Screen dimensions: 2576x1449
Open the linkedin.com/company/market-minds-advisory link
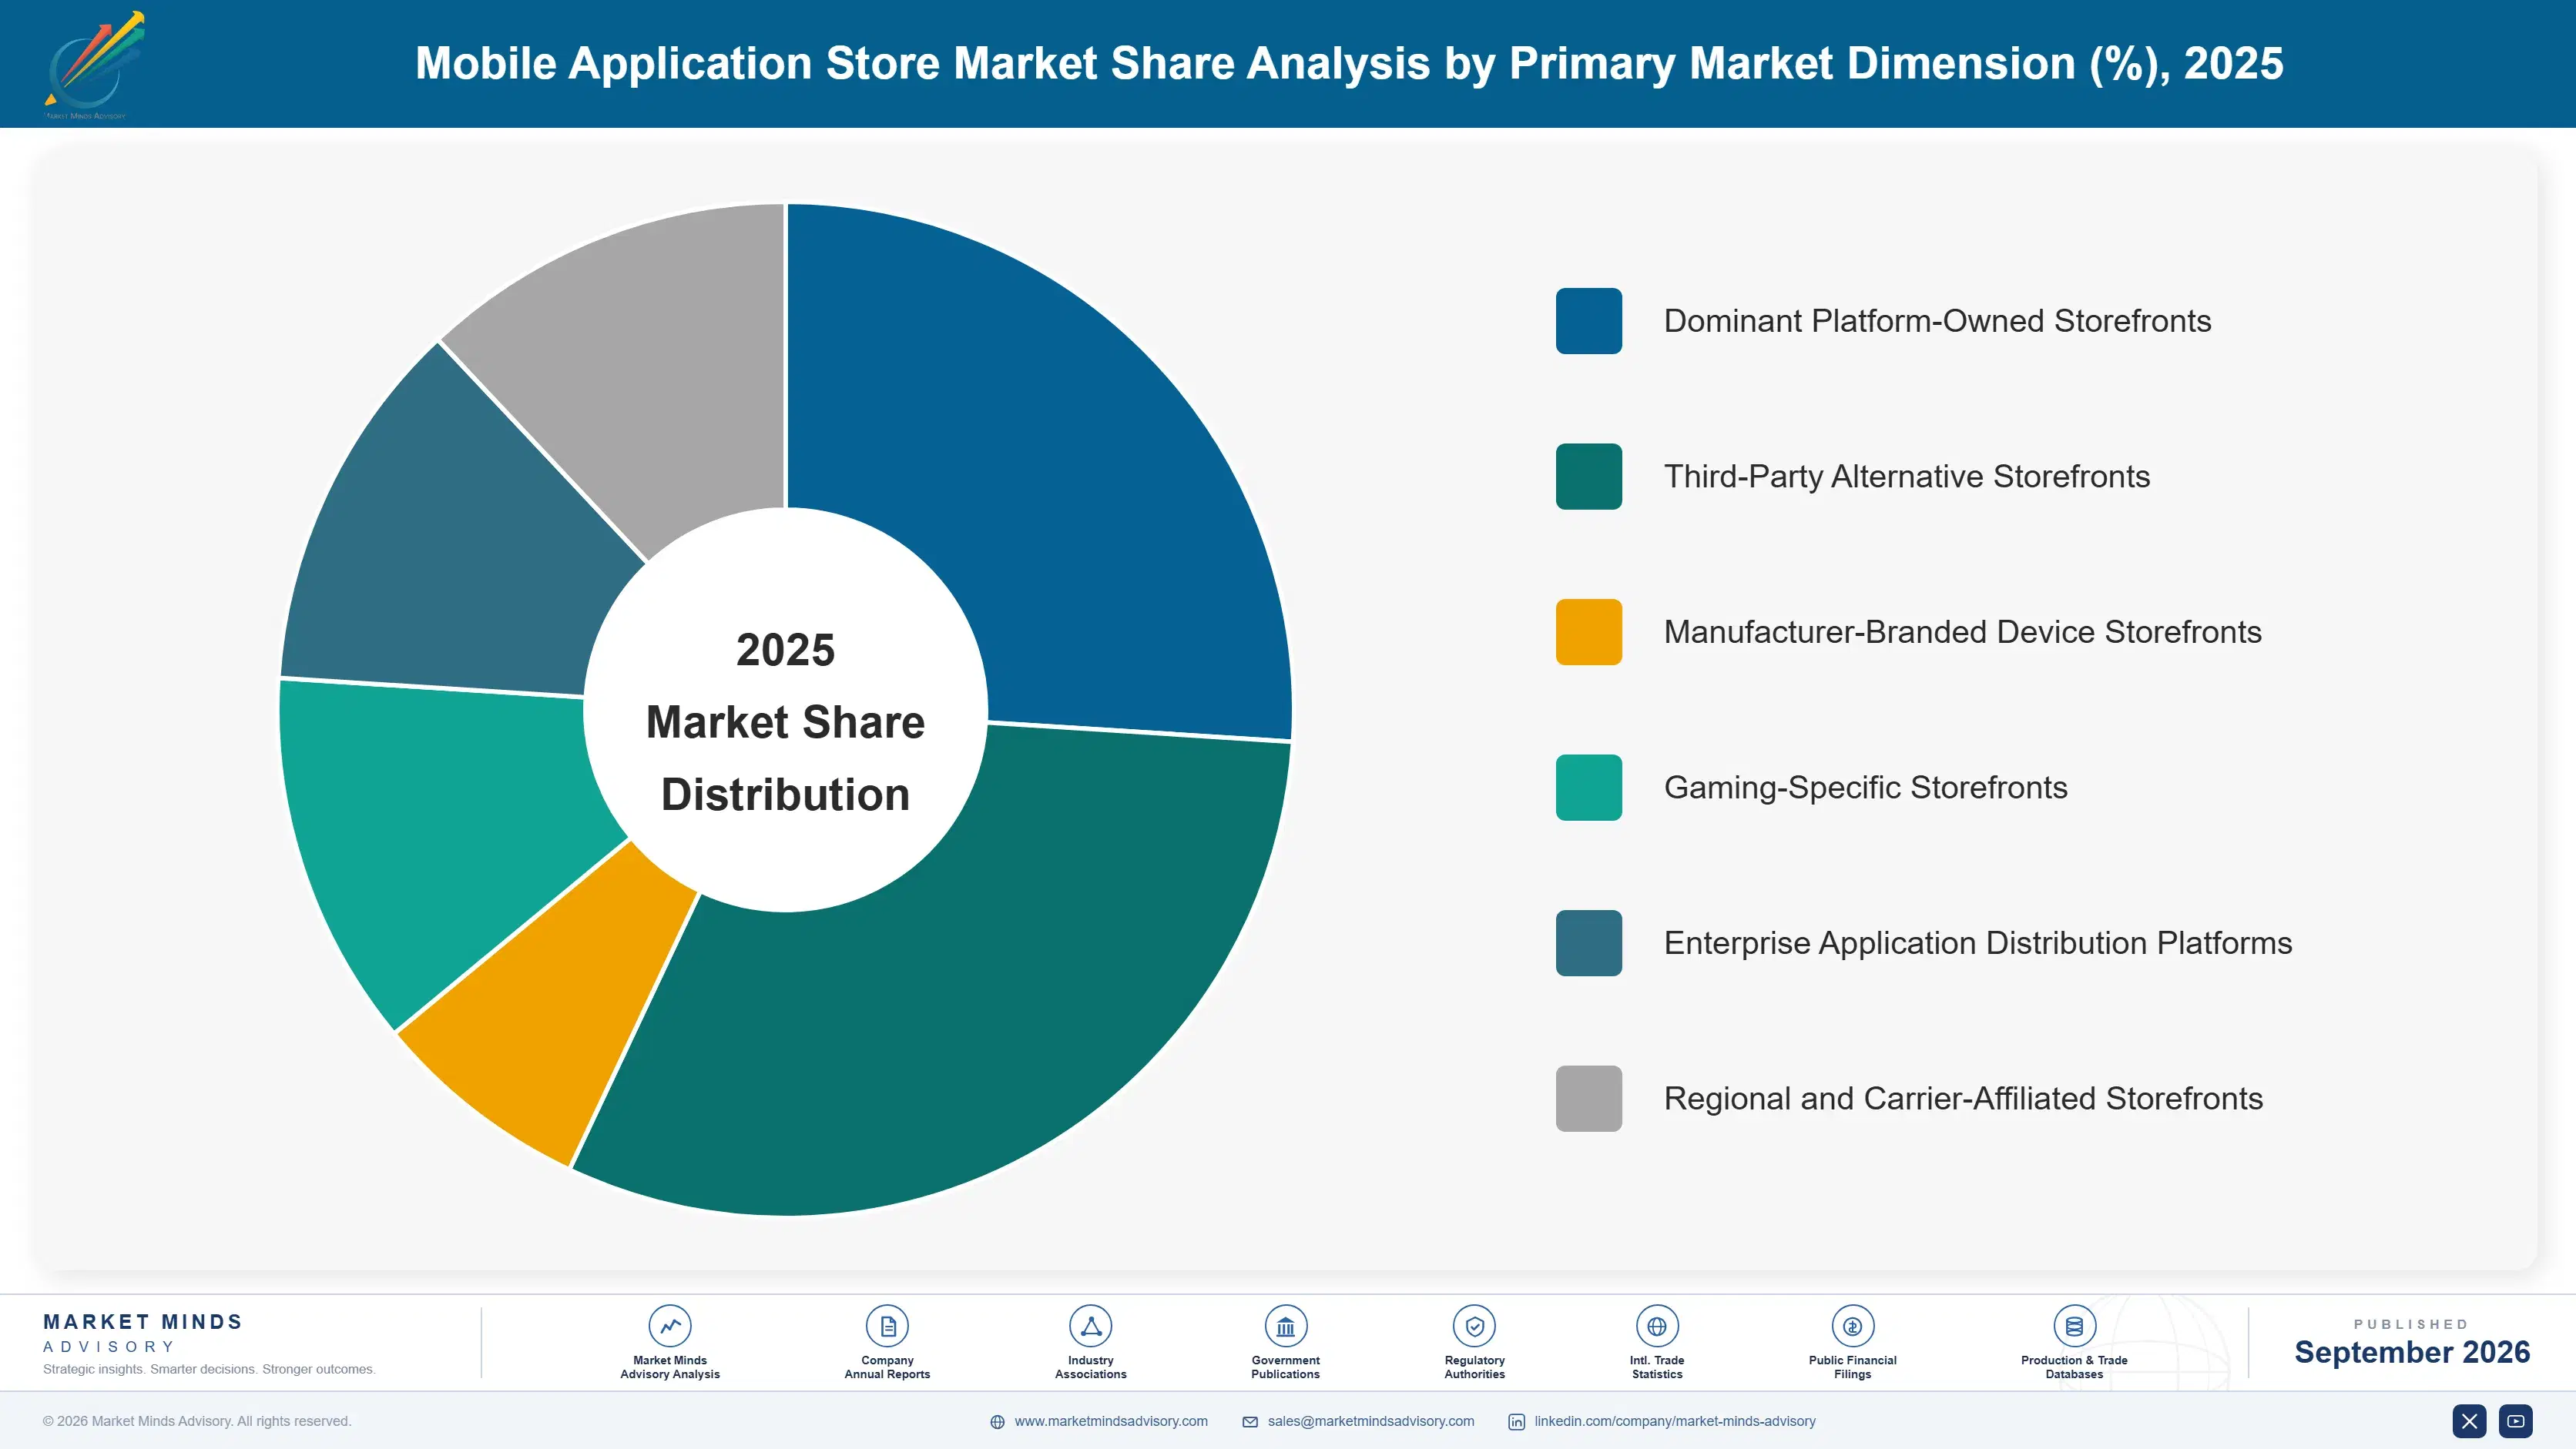(x=1675, y=1421)
